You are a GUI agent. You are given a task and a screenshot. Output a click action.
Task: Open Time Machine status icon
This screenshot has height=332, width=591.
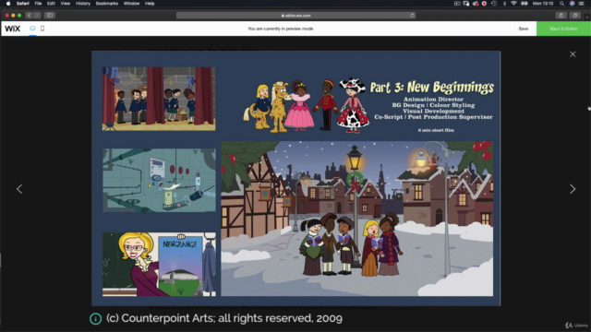[x=494, y=4]
